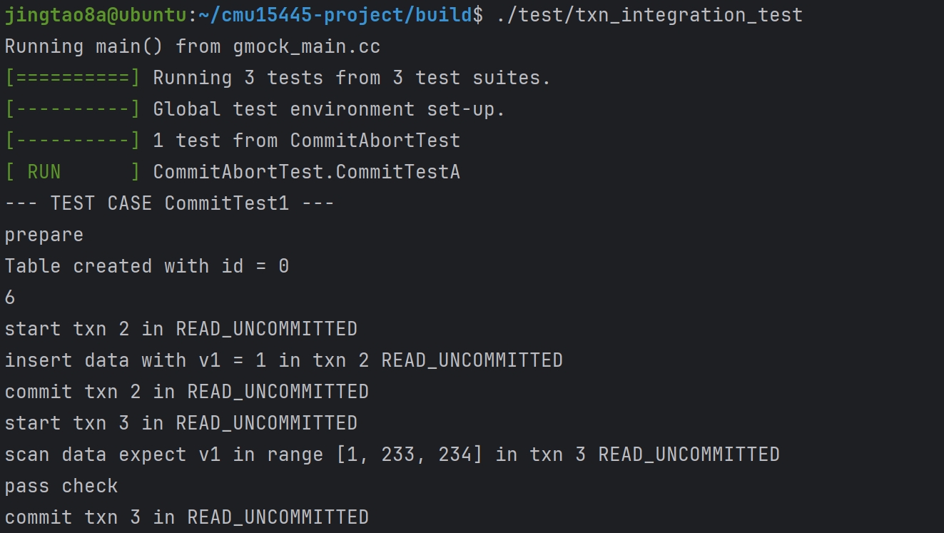Image resolution: width=944 pixels, height=533 pixels.
Task: Click the 'insert data with v1 = 1' line
Action: [284, 360]
